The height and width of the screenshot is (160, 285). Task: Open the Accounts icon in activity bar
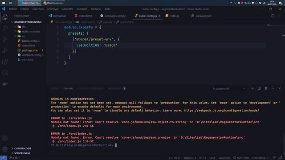tap(5, 138)
